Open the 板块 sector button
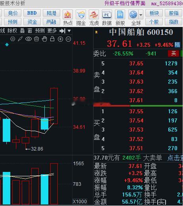 (x=154, y=13)
